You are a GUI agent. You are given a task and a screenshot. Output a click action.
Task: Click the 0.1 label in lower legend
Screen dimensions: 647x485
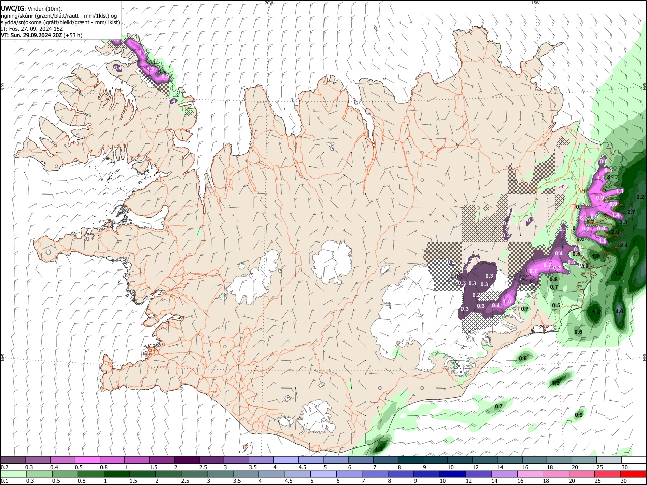4,481
